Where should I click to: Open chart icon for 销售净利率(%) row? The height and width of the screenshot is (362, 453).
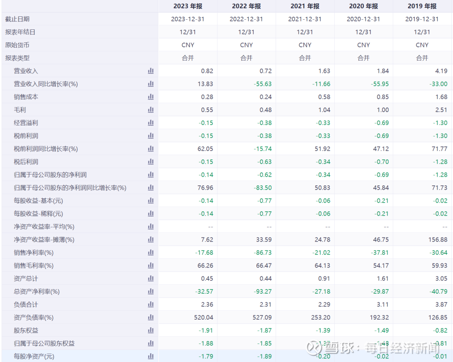[x=151, y=253]
